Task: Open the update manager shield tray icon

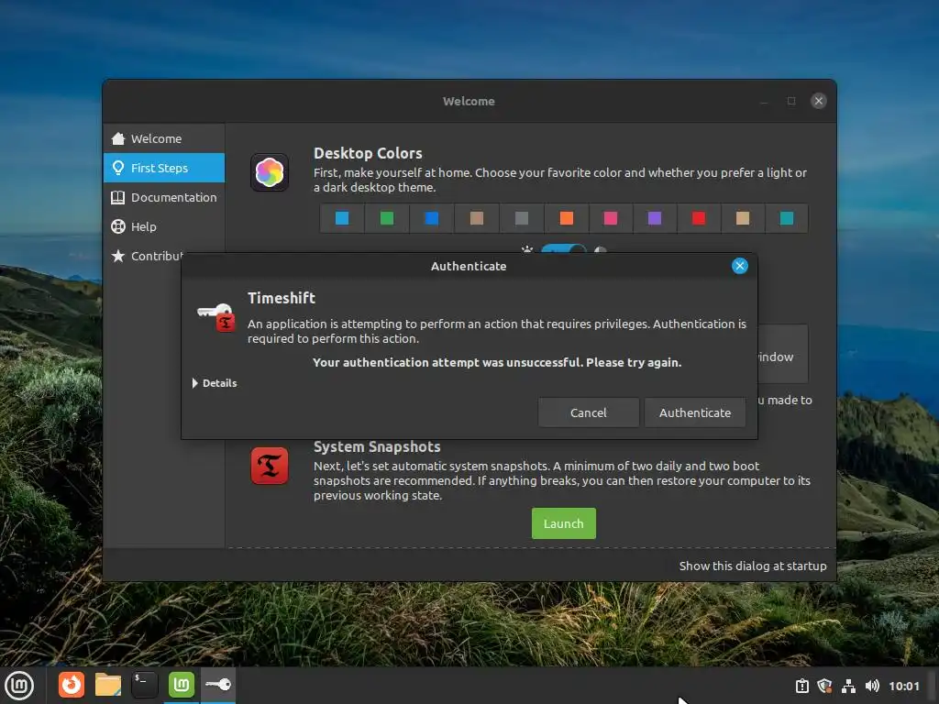Action: [824, 686]
